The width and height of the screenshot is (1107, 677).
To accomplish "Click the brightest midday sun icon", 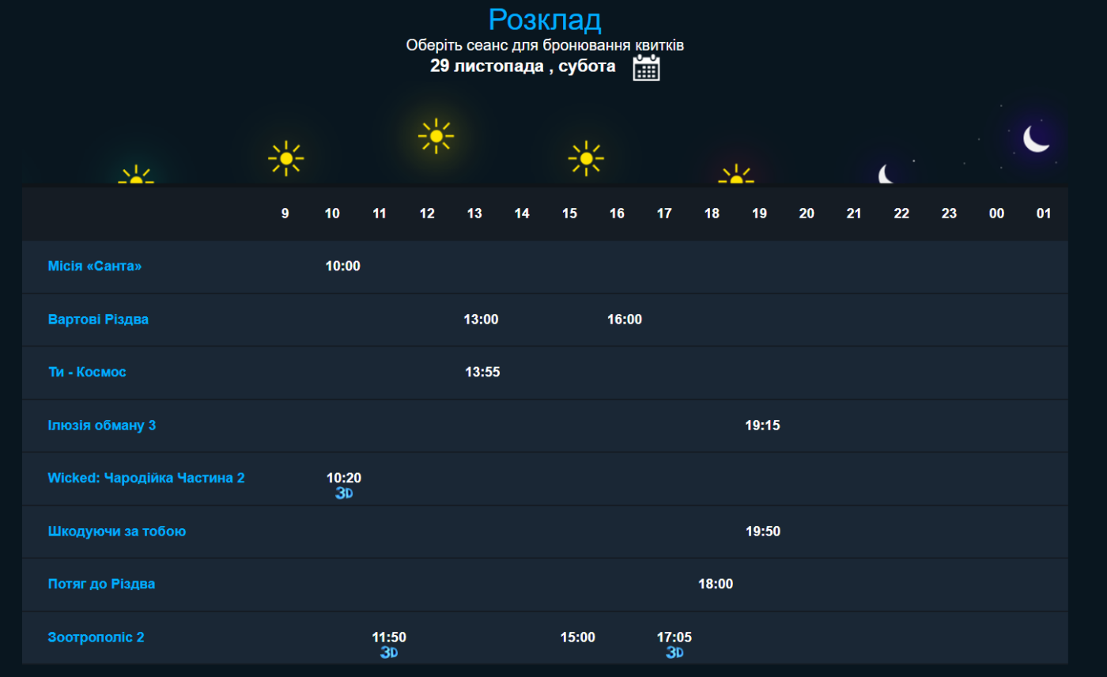I will 436,136.
